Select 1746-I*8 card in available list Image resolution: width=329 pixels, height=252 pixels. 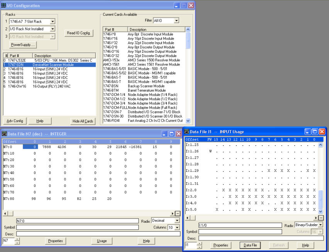144,34
